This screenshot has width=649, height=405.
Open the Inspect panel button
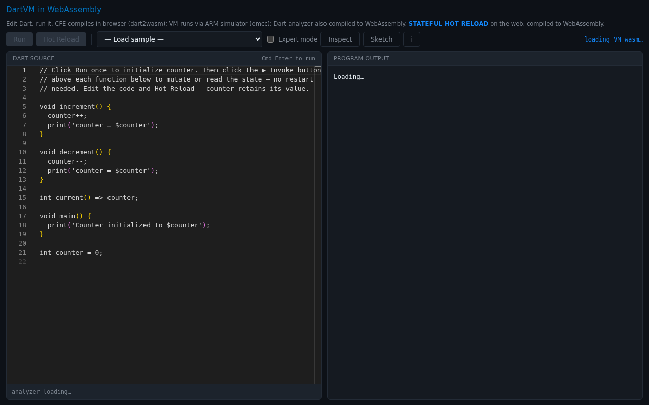tap(340, 39)
